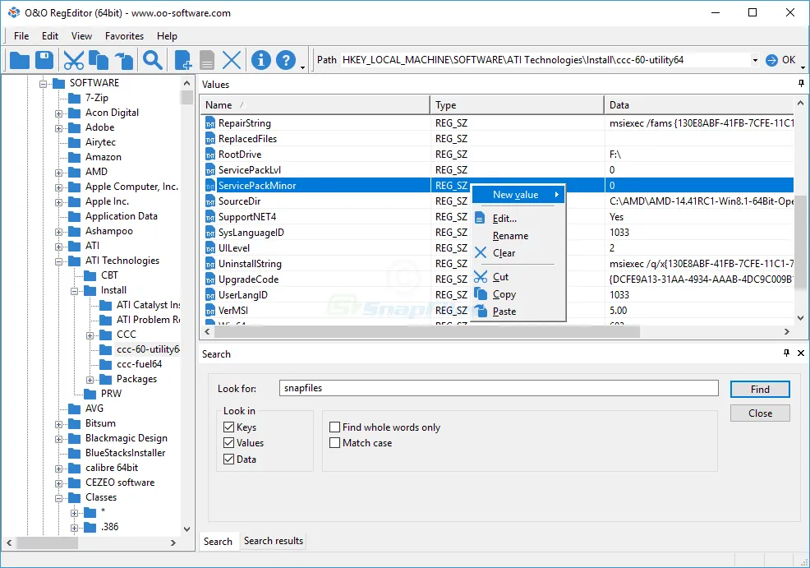Collapse the ATI Technologies node

[59, 261]
